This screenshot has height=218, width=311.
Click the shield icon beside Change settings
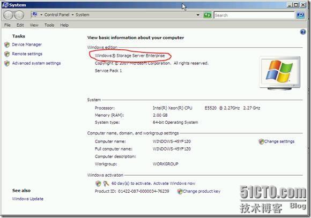[261, 141]
